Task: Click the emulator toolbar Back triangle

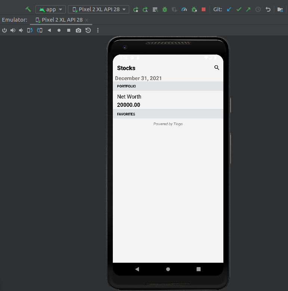Action: [x=49, y=30]
